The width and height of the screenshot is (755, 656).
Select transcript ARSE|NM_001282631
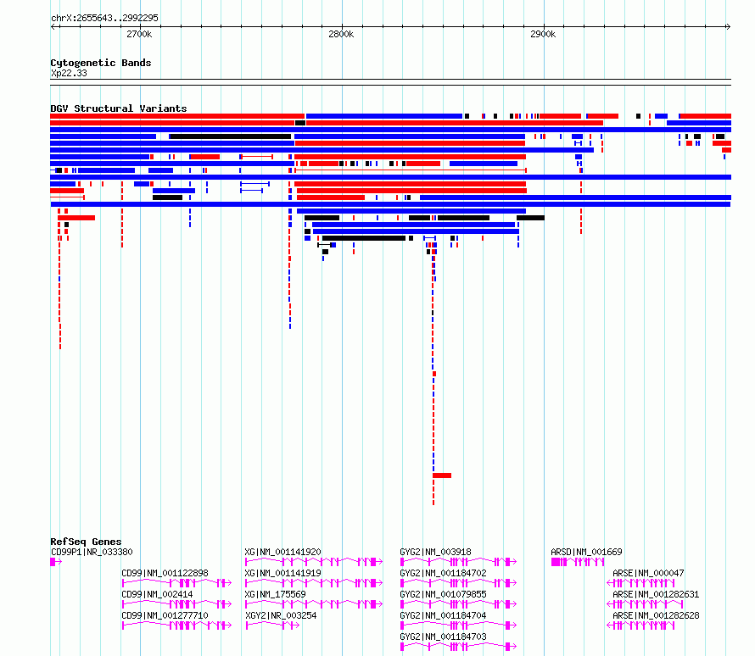pos(656,594)
